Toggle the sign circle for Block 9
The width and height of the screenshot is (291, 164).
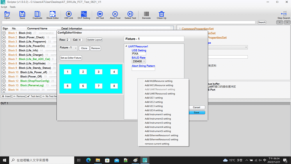[x=4, y=68]
